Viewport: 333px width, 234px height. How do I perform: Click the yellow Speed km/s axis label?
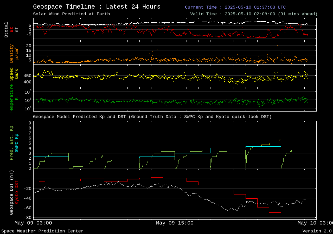[14, 74]
